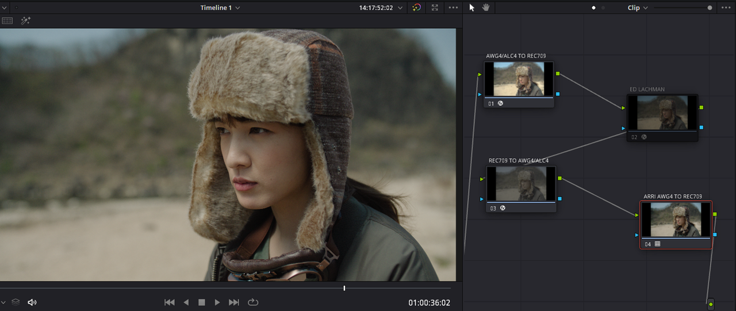Toggle the viewer full-screen expand icon
This screenshot has width=736, height=311.
(435, 7)
